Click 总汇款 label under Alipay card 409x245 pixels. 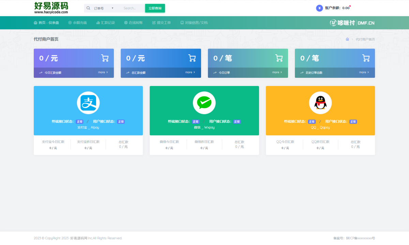[123, 142]
